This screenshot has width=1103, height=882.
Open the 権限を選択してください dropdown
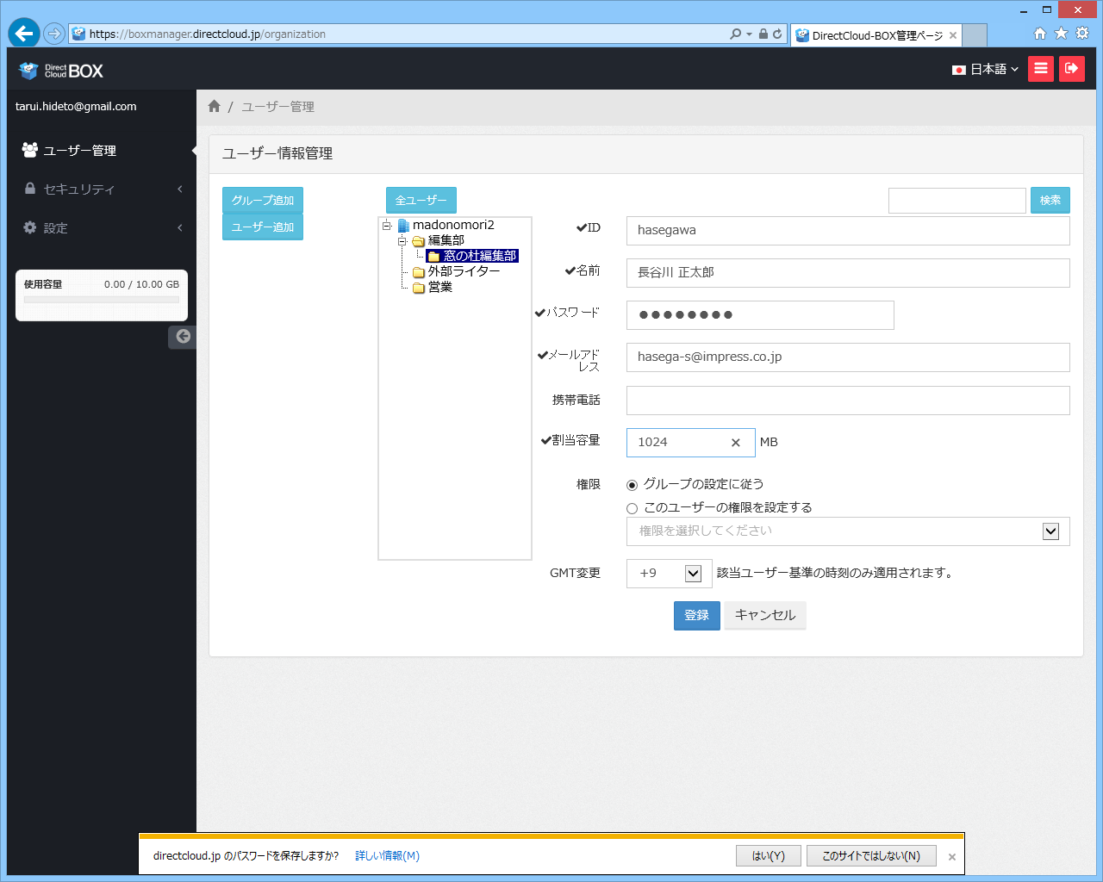click(1050, 531)
